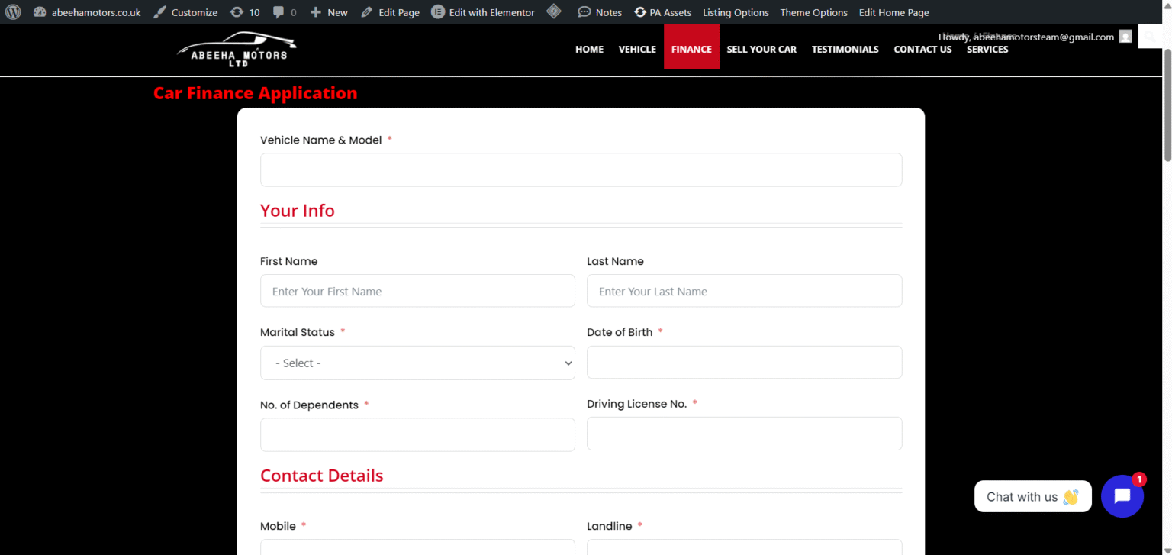Click the Vehicle Name & Model field

click(x=581, y=169)
